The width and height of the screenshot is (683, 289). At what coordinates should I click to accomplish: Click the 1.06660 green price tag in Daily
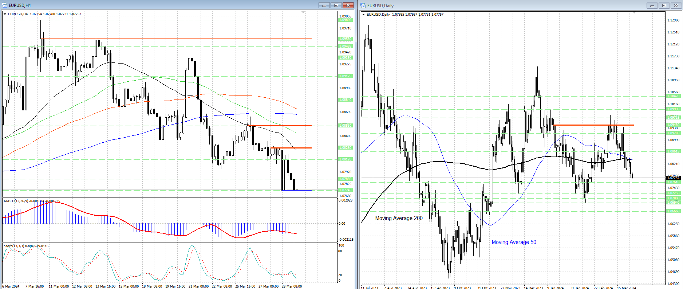point(673,211)
